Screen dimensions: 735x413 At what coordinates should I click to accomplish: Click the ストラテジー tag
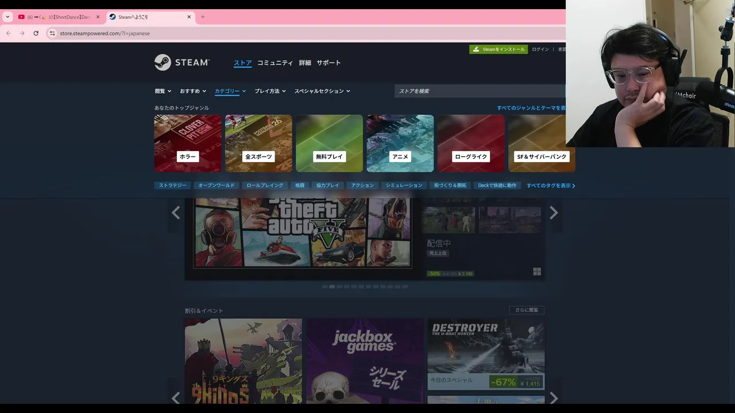click(172, 185)
